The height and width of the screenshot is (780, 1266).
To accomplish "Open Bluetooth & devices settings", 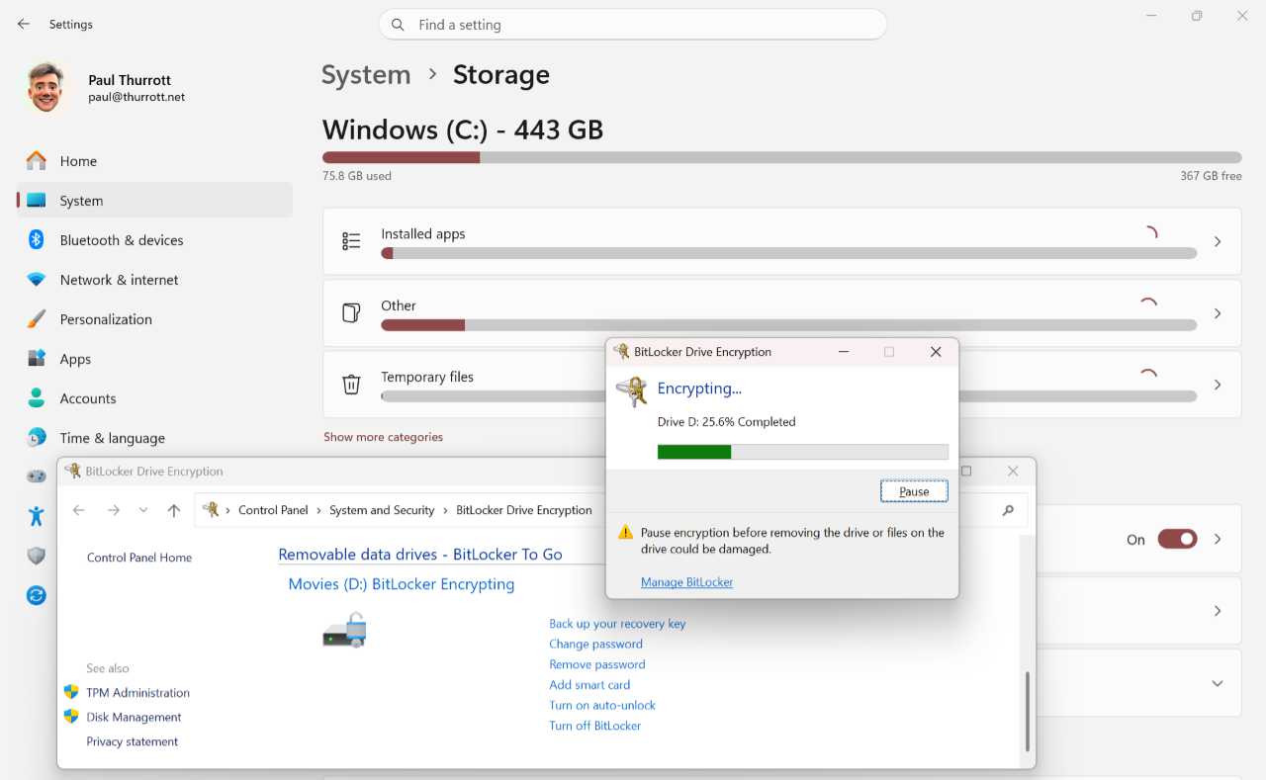I will tap(154, 240).
